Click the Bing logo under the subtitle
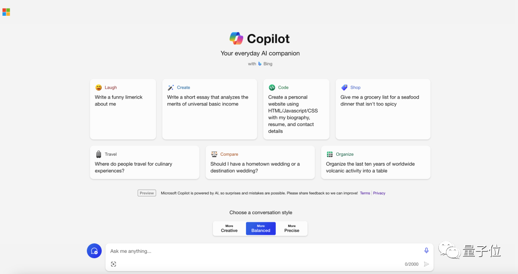The width and height of the screenshot is (518, 274). coord(259,64)
